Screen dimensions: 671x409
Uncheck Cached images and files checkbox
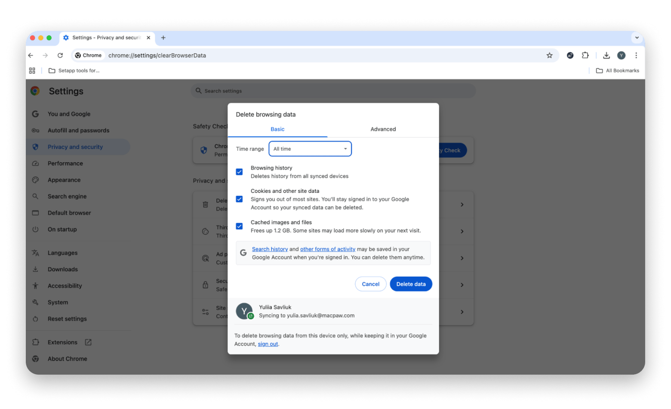tap(239, 226)
